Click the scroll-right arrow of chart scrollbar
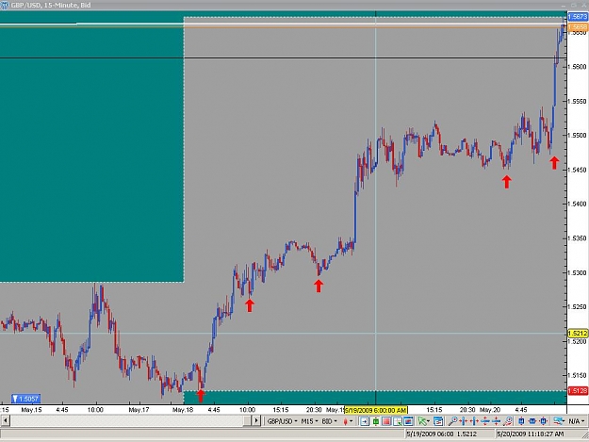This screenshot has width=589, height=442. 256,420
